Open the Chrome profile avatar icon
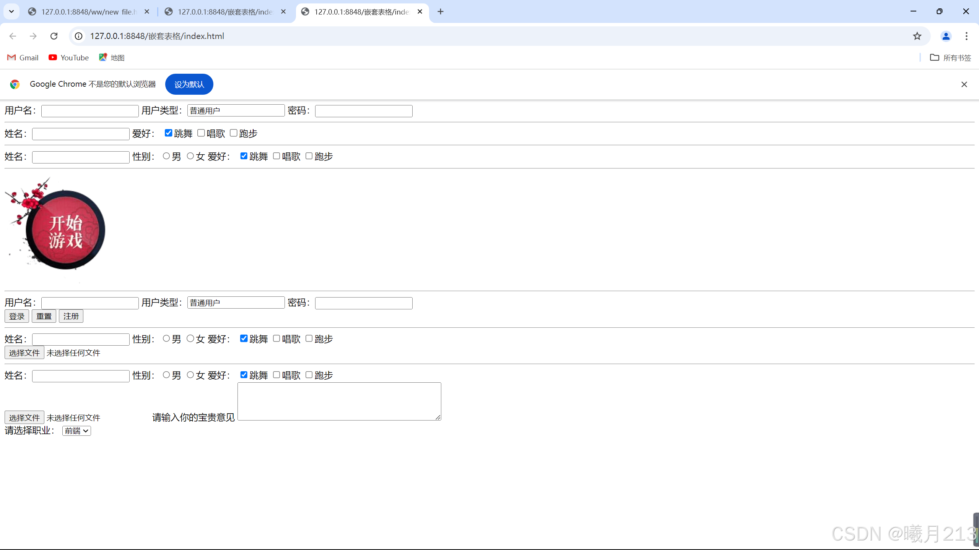The width and height of the screenshot is (979, 550). click(x=946, y=36)
